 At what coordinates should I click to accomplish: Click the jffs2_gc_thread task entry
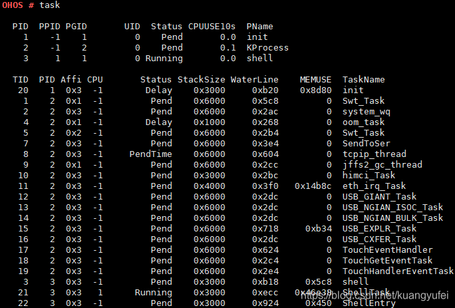(382, 165)
